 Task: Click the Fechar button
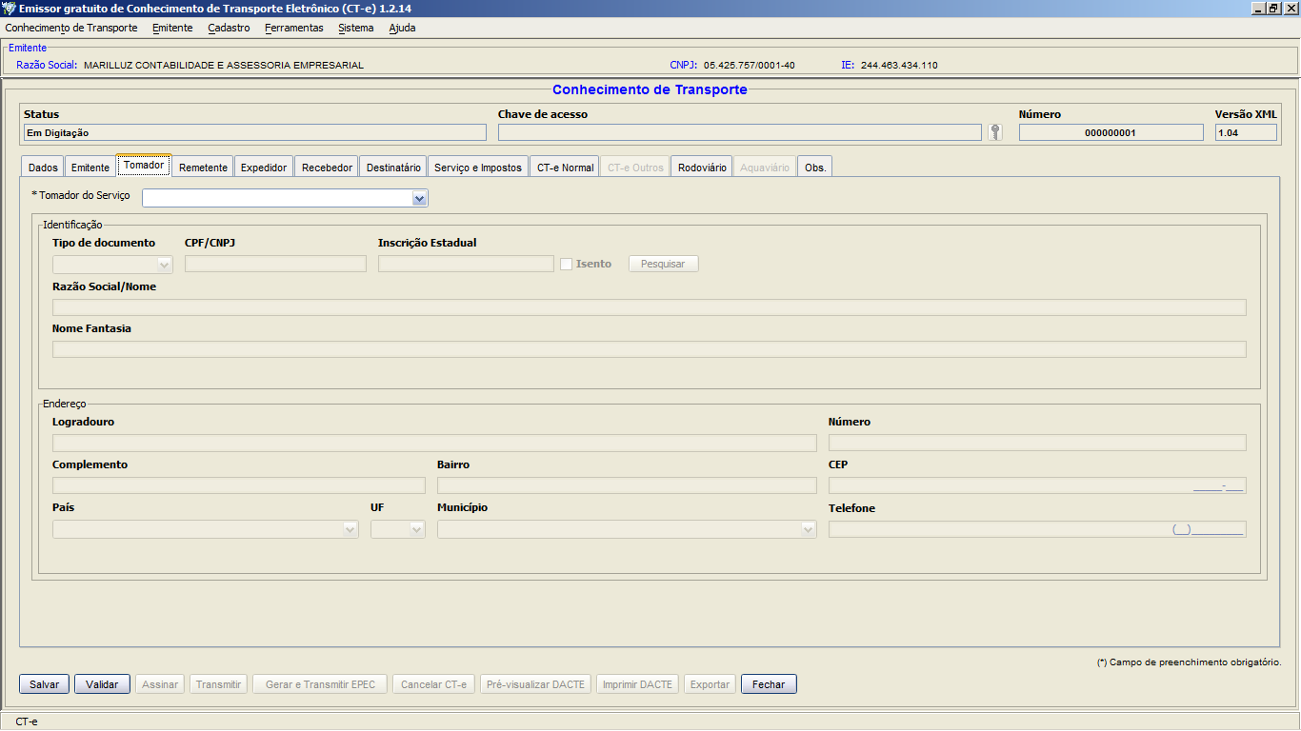(x=769, y=684)
